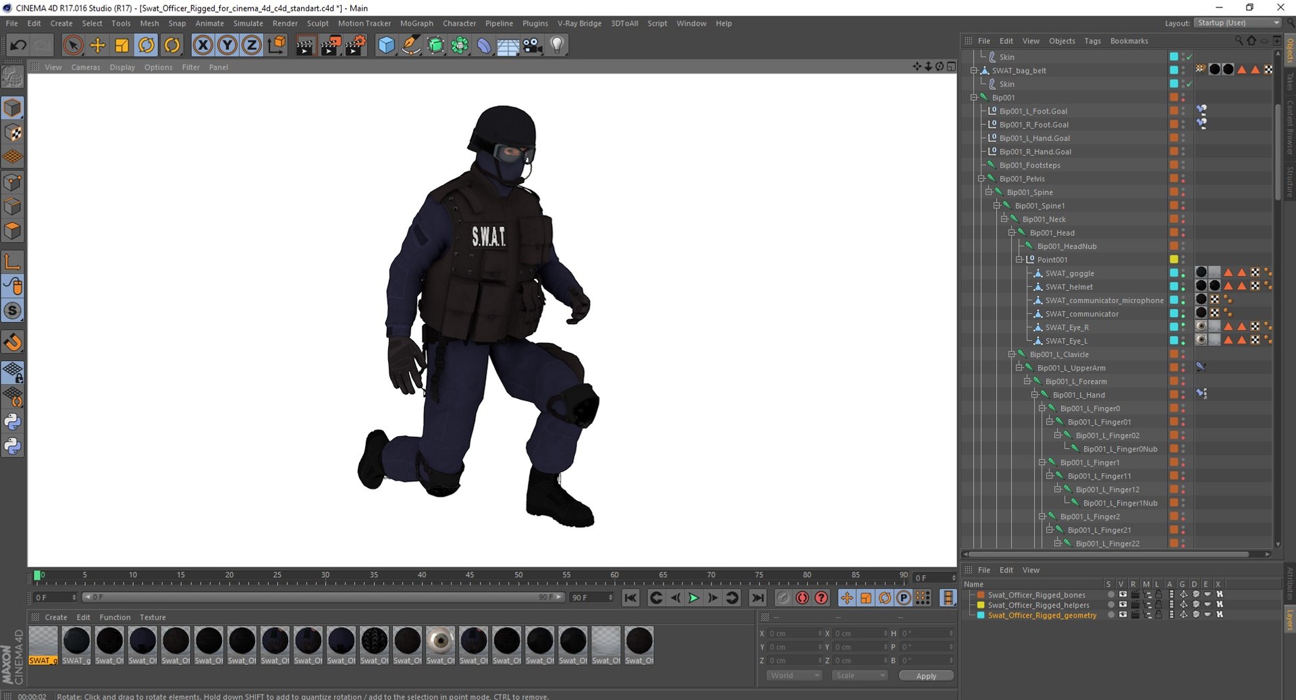
Task: Open material manager Texture menu
Action: [153, 618]
